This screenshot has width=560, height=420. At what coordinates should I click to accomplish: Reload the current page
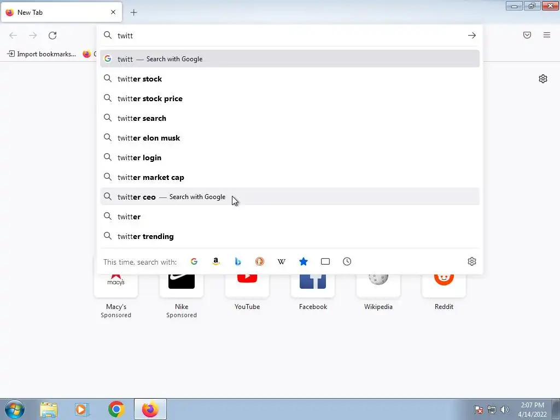click(x=52, y=36)
